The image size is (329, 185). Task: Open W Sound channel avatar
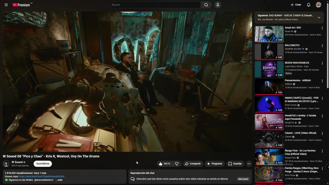tap(6, 164)
